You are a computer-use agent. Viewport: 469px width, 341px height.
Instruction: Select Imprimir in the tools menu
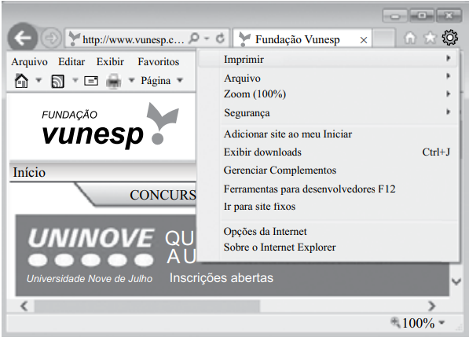pos(328,59)
